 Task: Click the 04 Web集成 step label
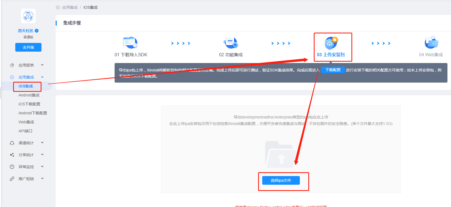(x=431, y=55)
